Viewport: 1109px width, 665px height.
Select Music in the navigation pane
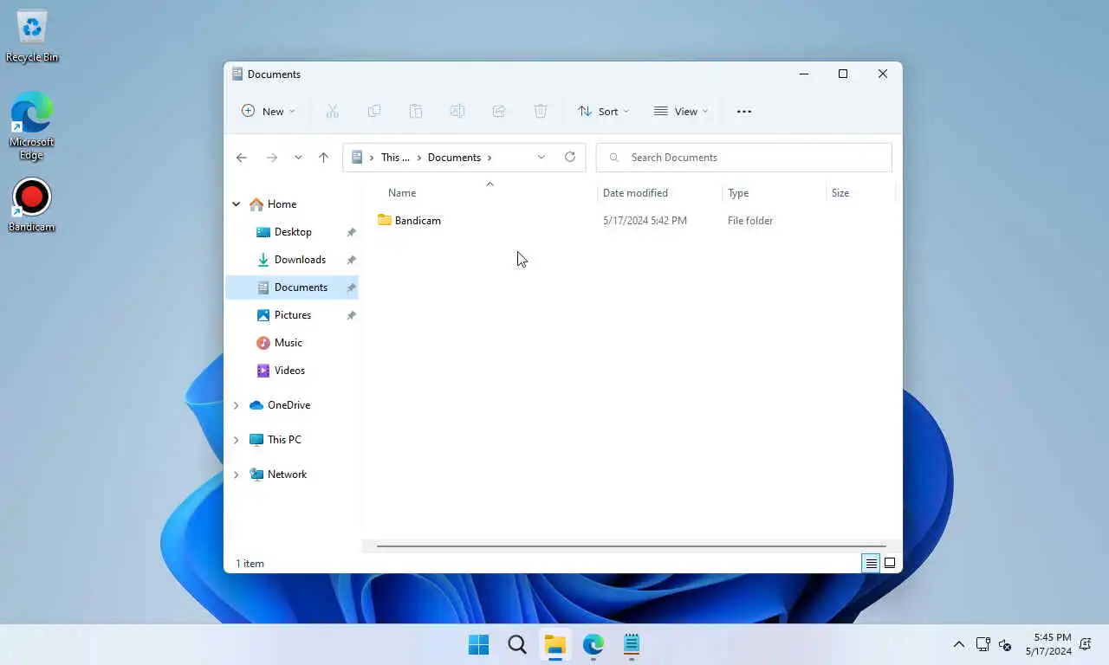pyautogui.click(x=292, y=343)
